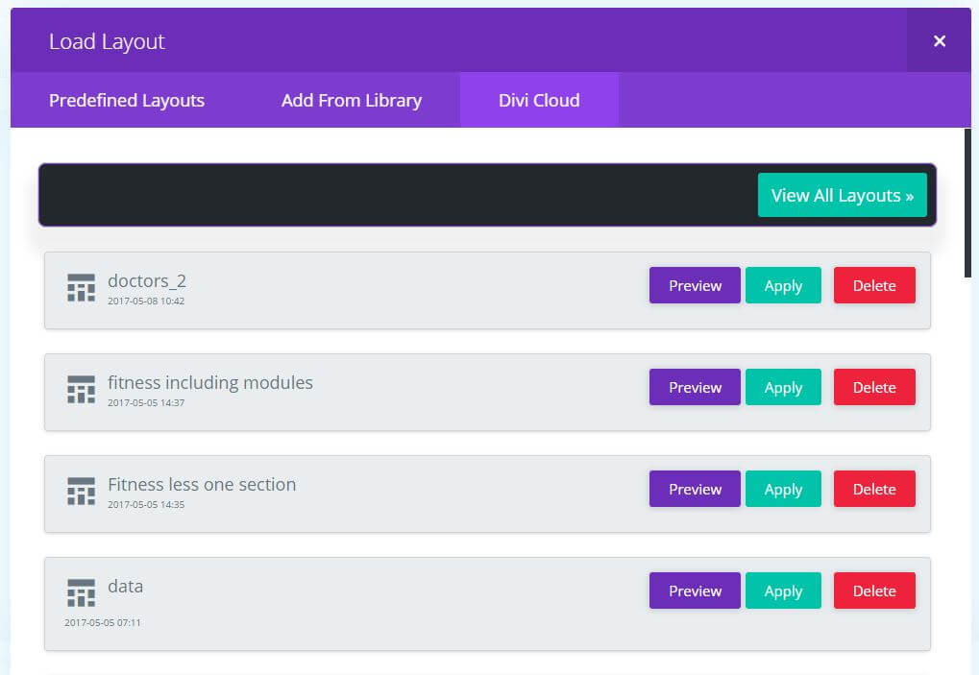
Task: Click Fitness less one section name
Action: (202, 484)
